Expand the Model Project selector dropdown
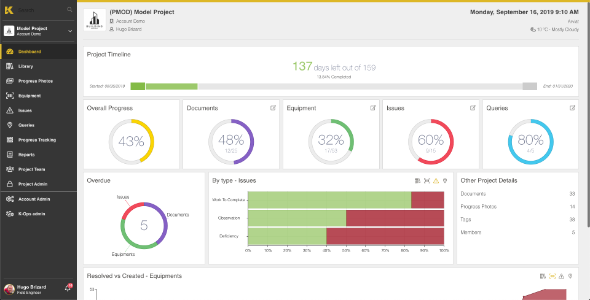This screenshot has height=300, width=590. click(70, 31)
